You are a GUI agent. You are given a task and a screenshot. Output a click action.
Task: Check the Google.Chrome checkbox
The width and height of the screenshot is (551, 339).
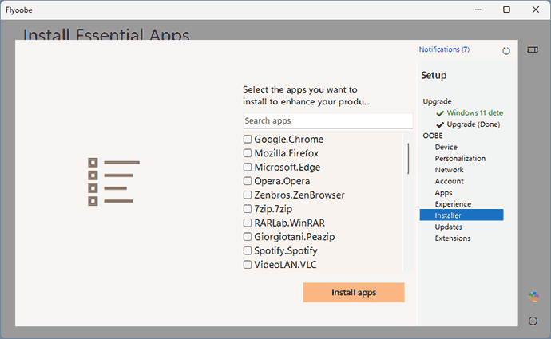pos(248,140)
